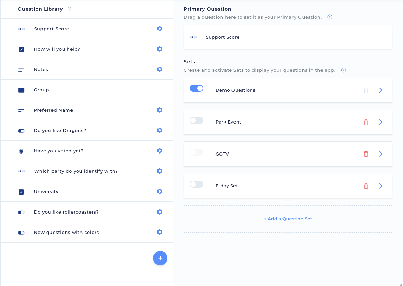Viewport: 403px width, 286px height.
Task: Enable the GOTV set
Action: pos(196,152)
